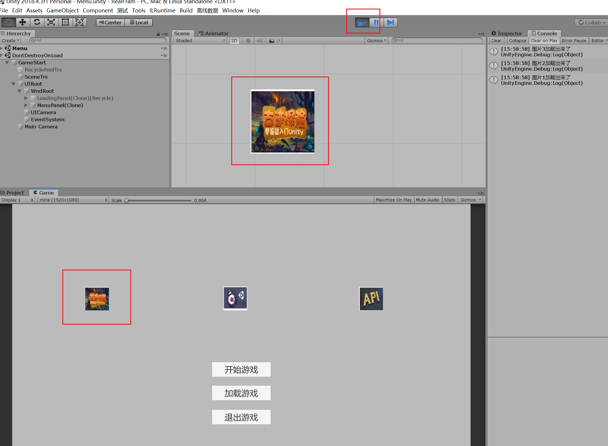Open mine (1920x1080) resolution dropdown

[x=73, y=200]
